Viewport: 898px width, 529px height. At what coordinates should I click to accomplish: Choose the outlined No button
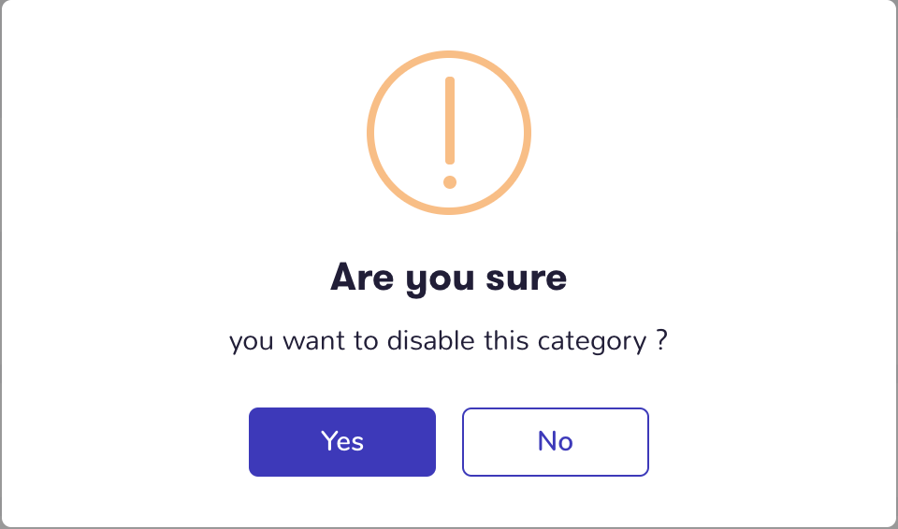click(555, 441)
